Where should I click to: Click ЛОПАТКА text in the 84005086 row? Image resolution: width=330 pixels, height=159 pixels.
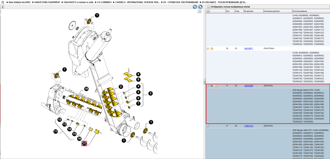268,86
